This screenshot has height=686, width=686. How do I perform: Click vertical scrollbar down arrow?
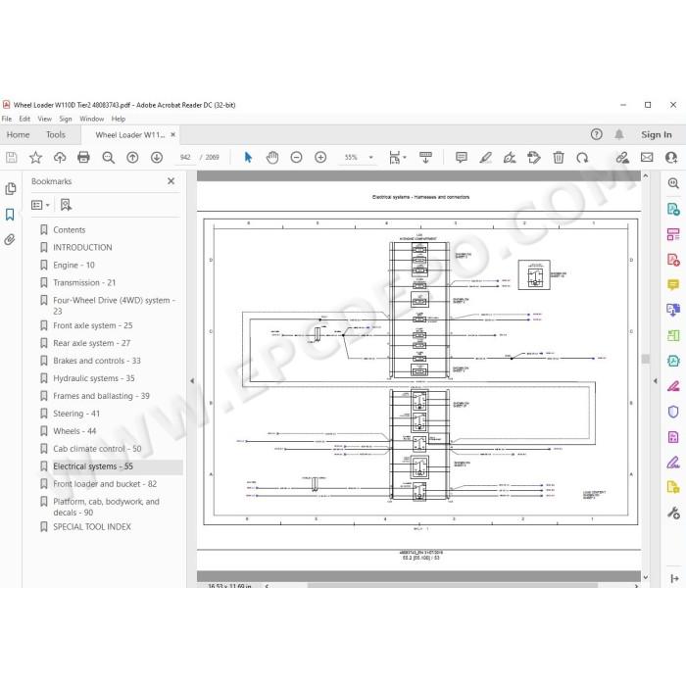tap(646, 577)
